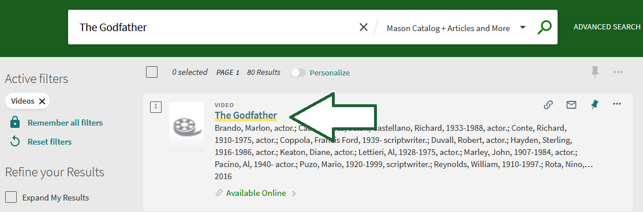Pin The Godfather record to favorites
This screenshot has height=212, width=643.
point(594,105)
